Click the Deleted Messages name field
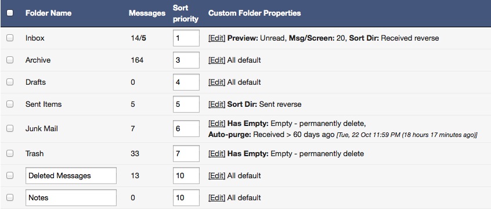This screenshot has height=209, width=491. click(x=71, y=175)
